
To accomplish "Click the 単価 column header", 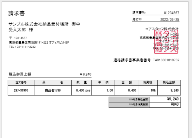I will tap(103, 83).
